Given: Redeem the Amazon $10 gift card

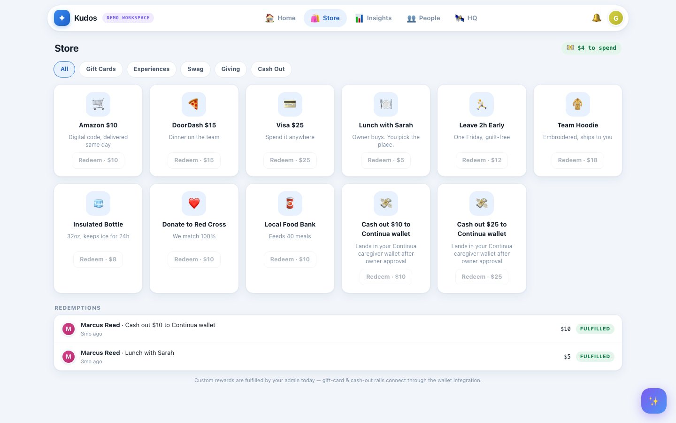Looking at the screenshot, I should tap(98, 160).
